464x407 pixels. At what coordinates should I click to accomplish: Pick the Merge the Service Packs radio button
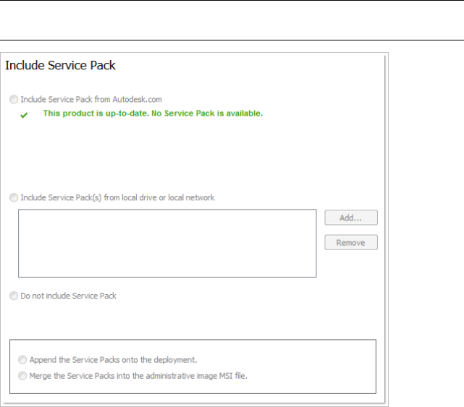[x=23, y=375]
